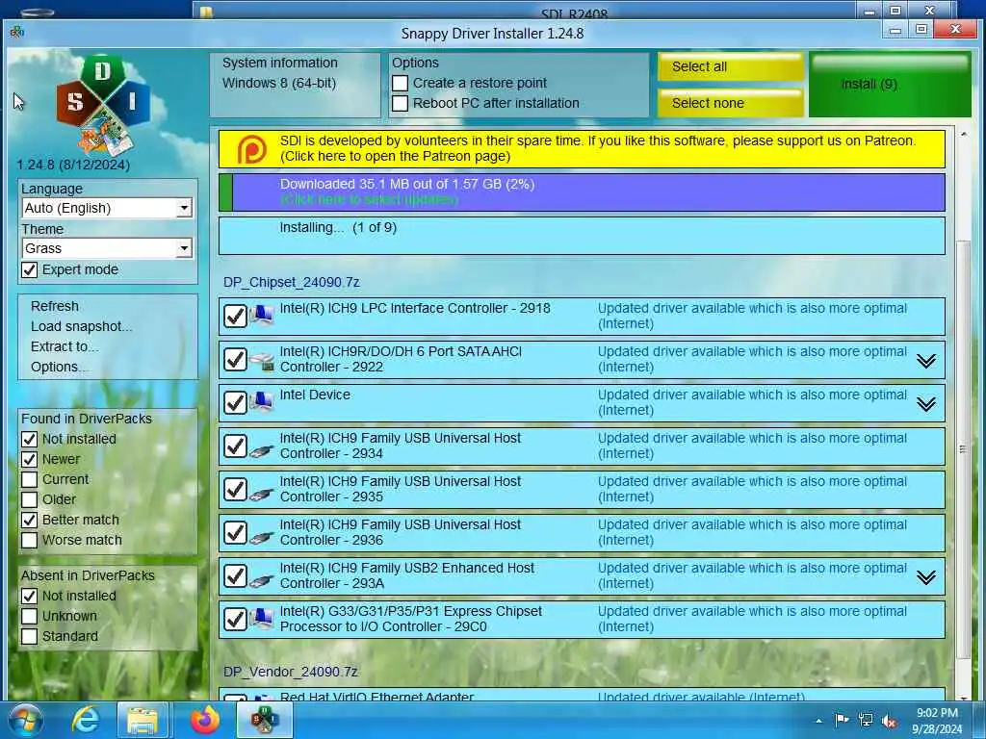
Task: Enable Unknown filter checkbox
Action: [30, 616]
